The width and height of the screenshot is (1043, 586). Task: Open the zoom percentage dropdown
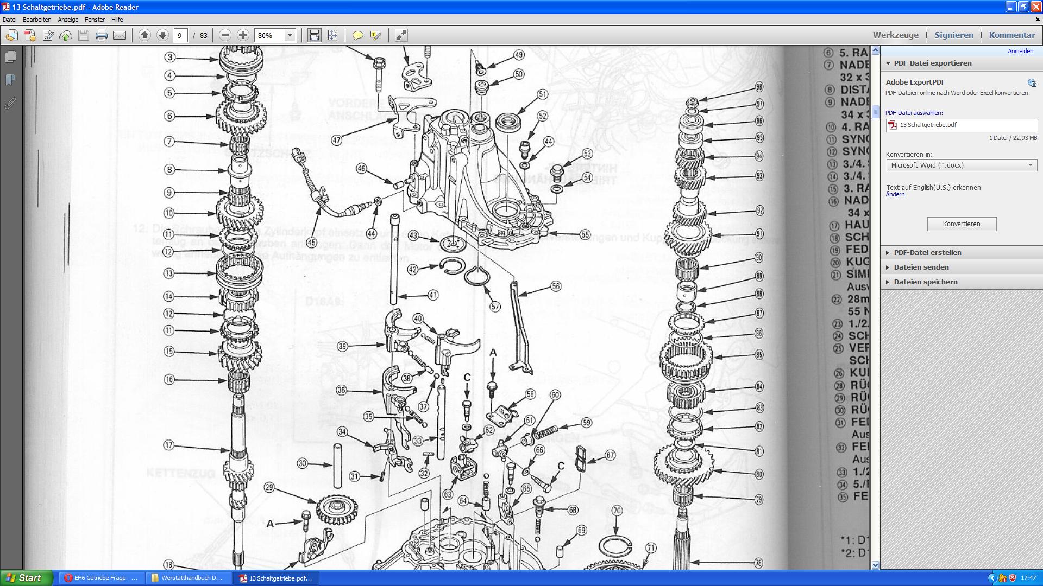(x=290, y=36)
